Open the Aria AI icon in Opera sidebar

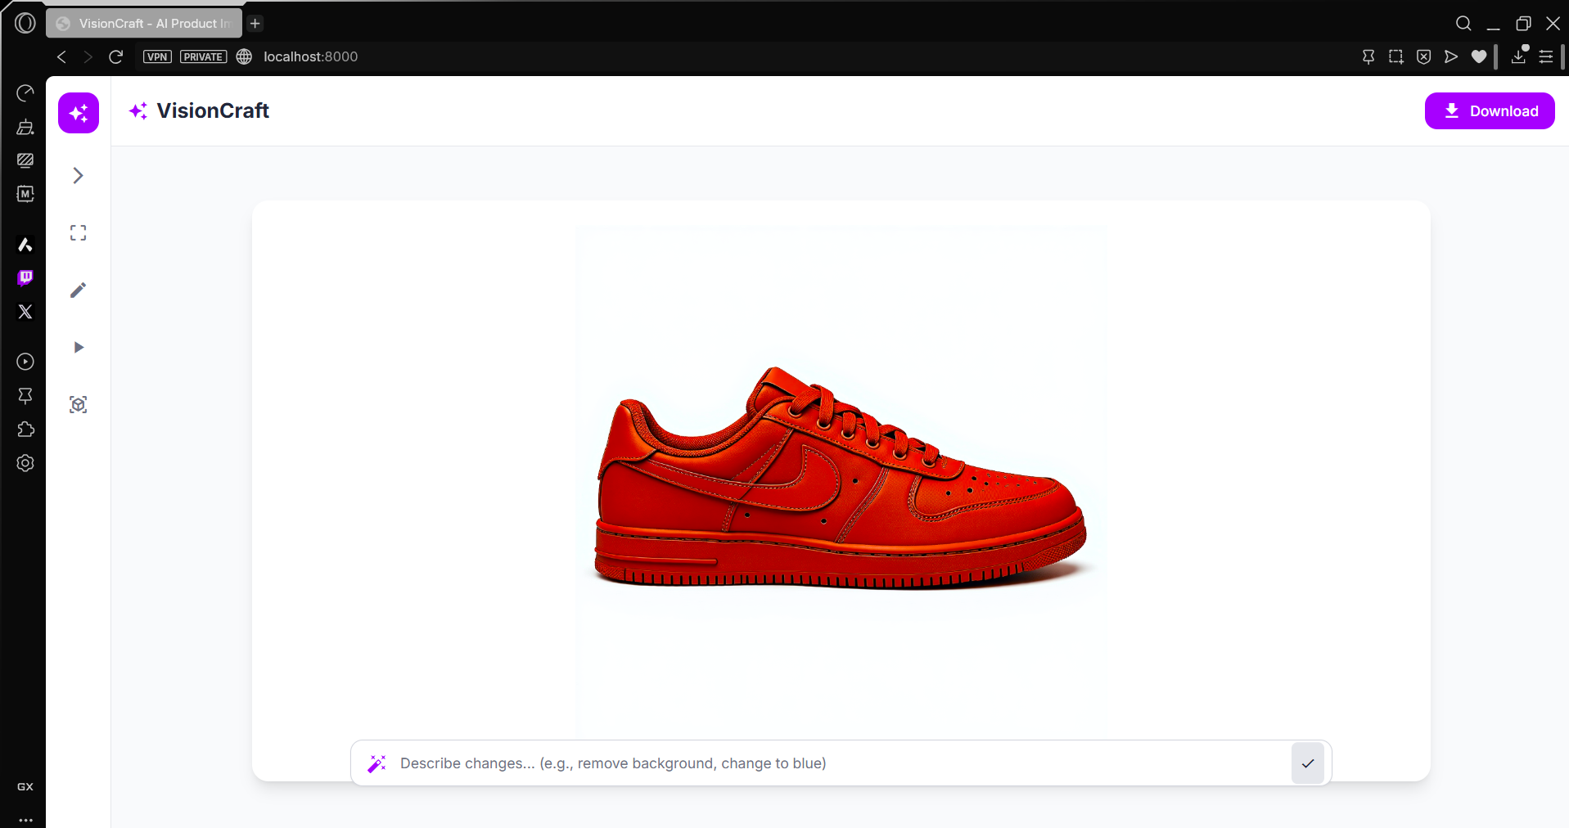point(25,245)
